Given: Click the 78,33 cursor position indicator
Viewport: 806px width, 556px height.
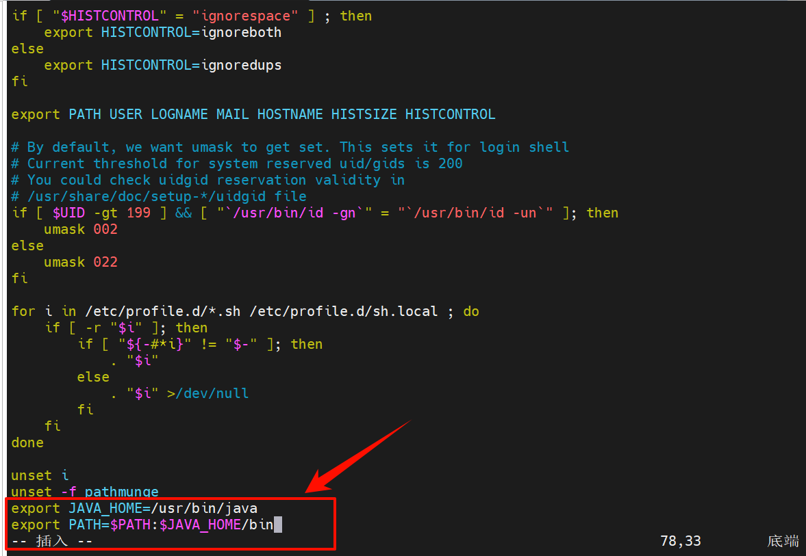Looking at the screenshot, I should click(680, 541).
